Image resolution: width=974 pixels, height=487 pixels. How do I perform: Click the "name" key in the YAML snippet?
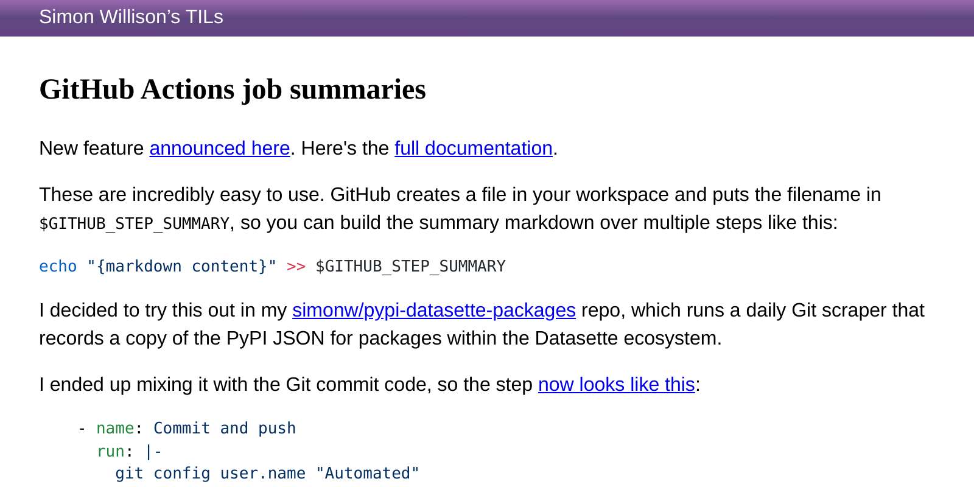pyautogui.click(x=115, y=428)
